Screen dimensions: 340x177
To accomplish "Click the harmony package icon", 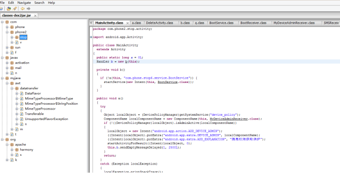I will coord(17,150).
